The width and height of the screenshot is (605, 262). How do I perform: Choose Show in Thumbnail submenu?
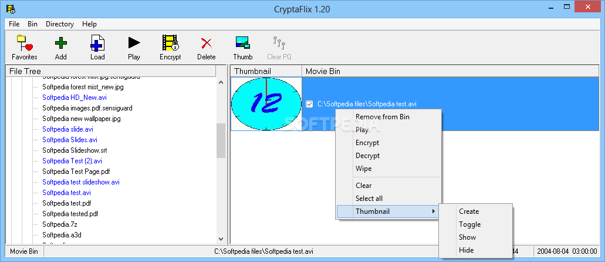tap(476, 237)
